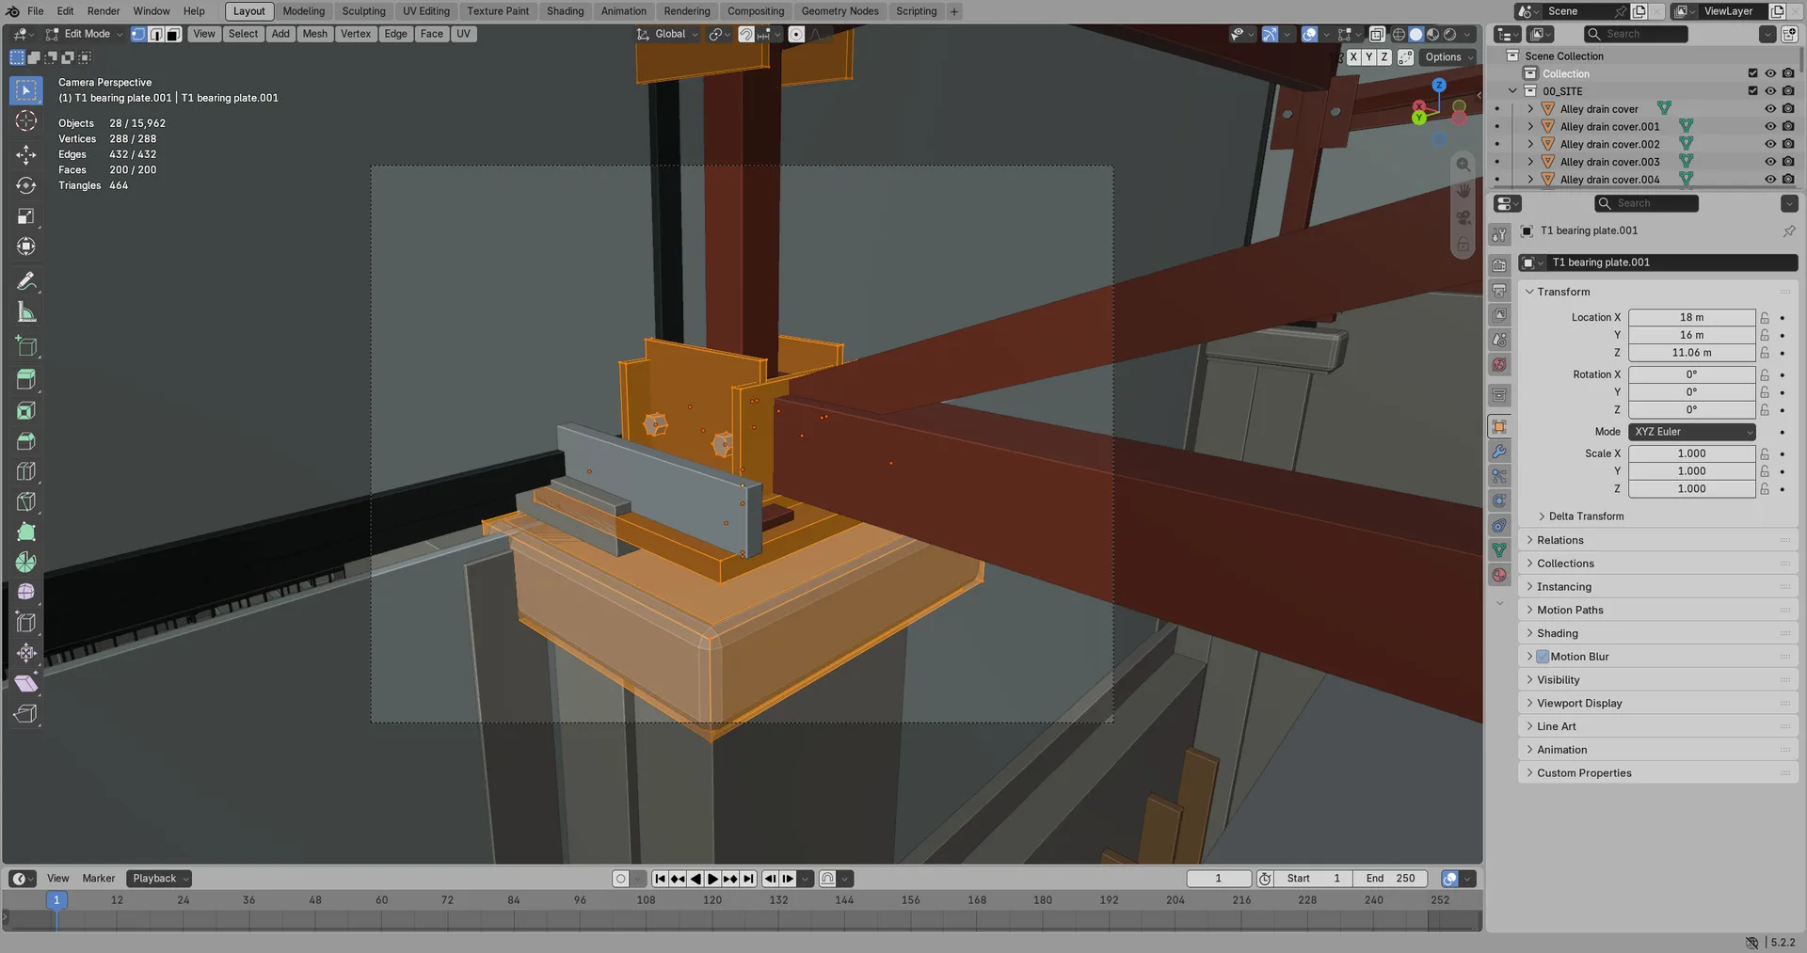Screen dimensions: 1807x953
Task: Toggle lock on Location X
Action: tap(1765, 318)
